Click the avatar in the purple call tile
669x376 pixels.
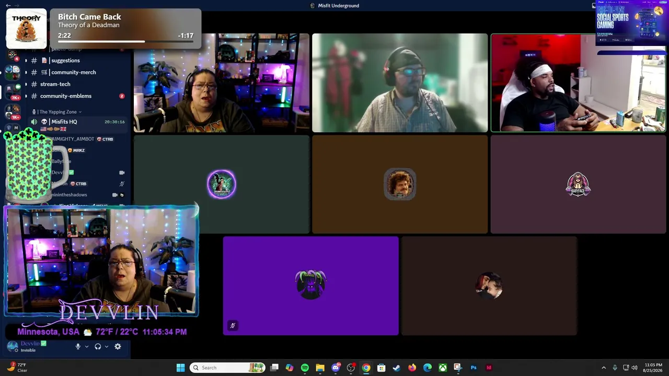310,285
